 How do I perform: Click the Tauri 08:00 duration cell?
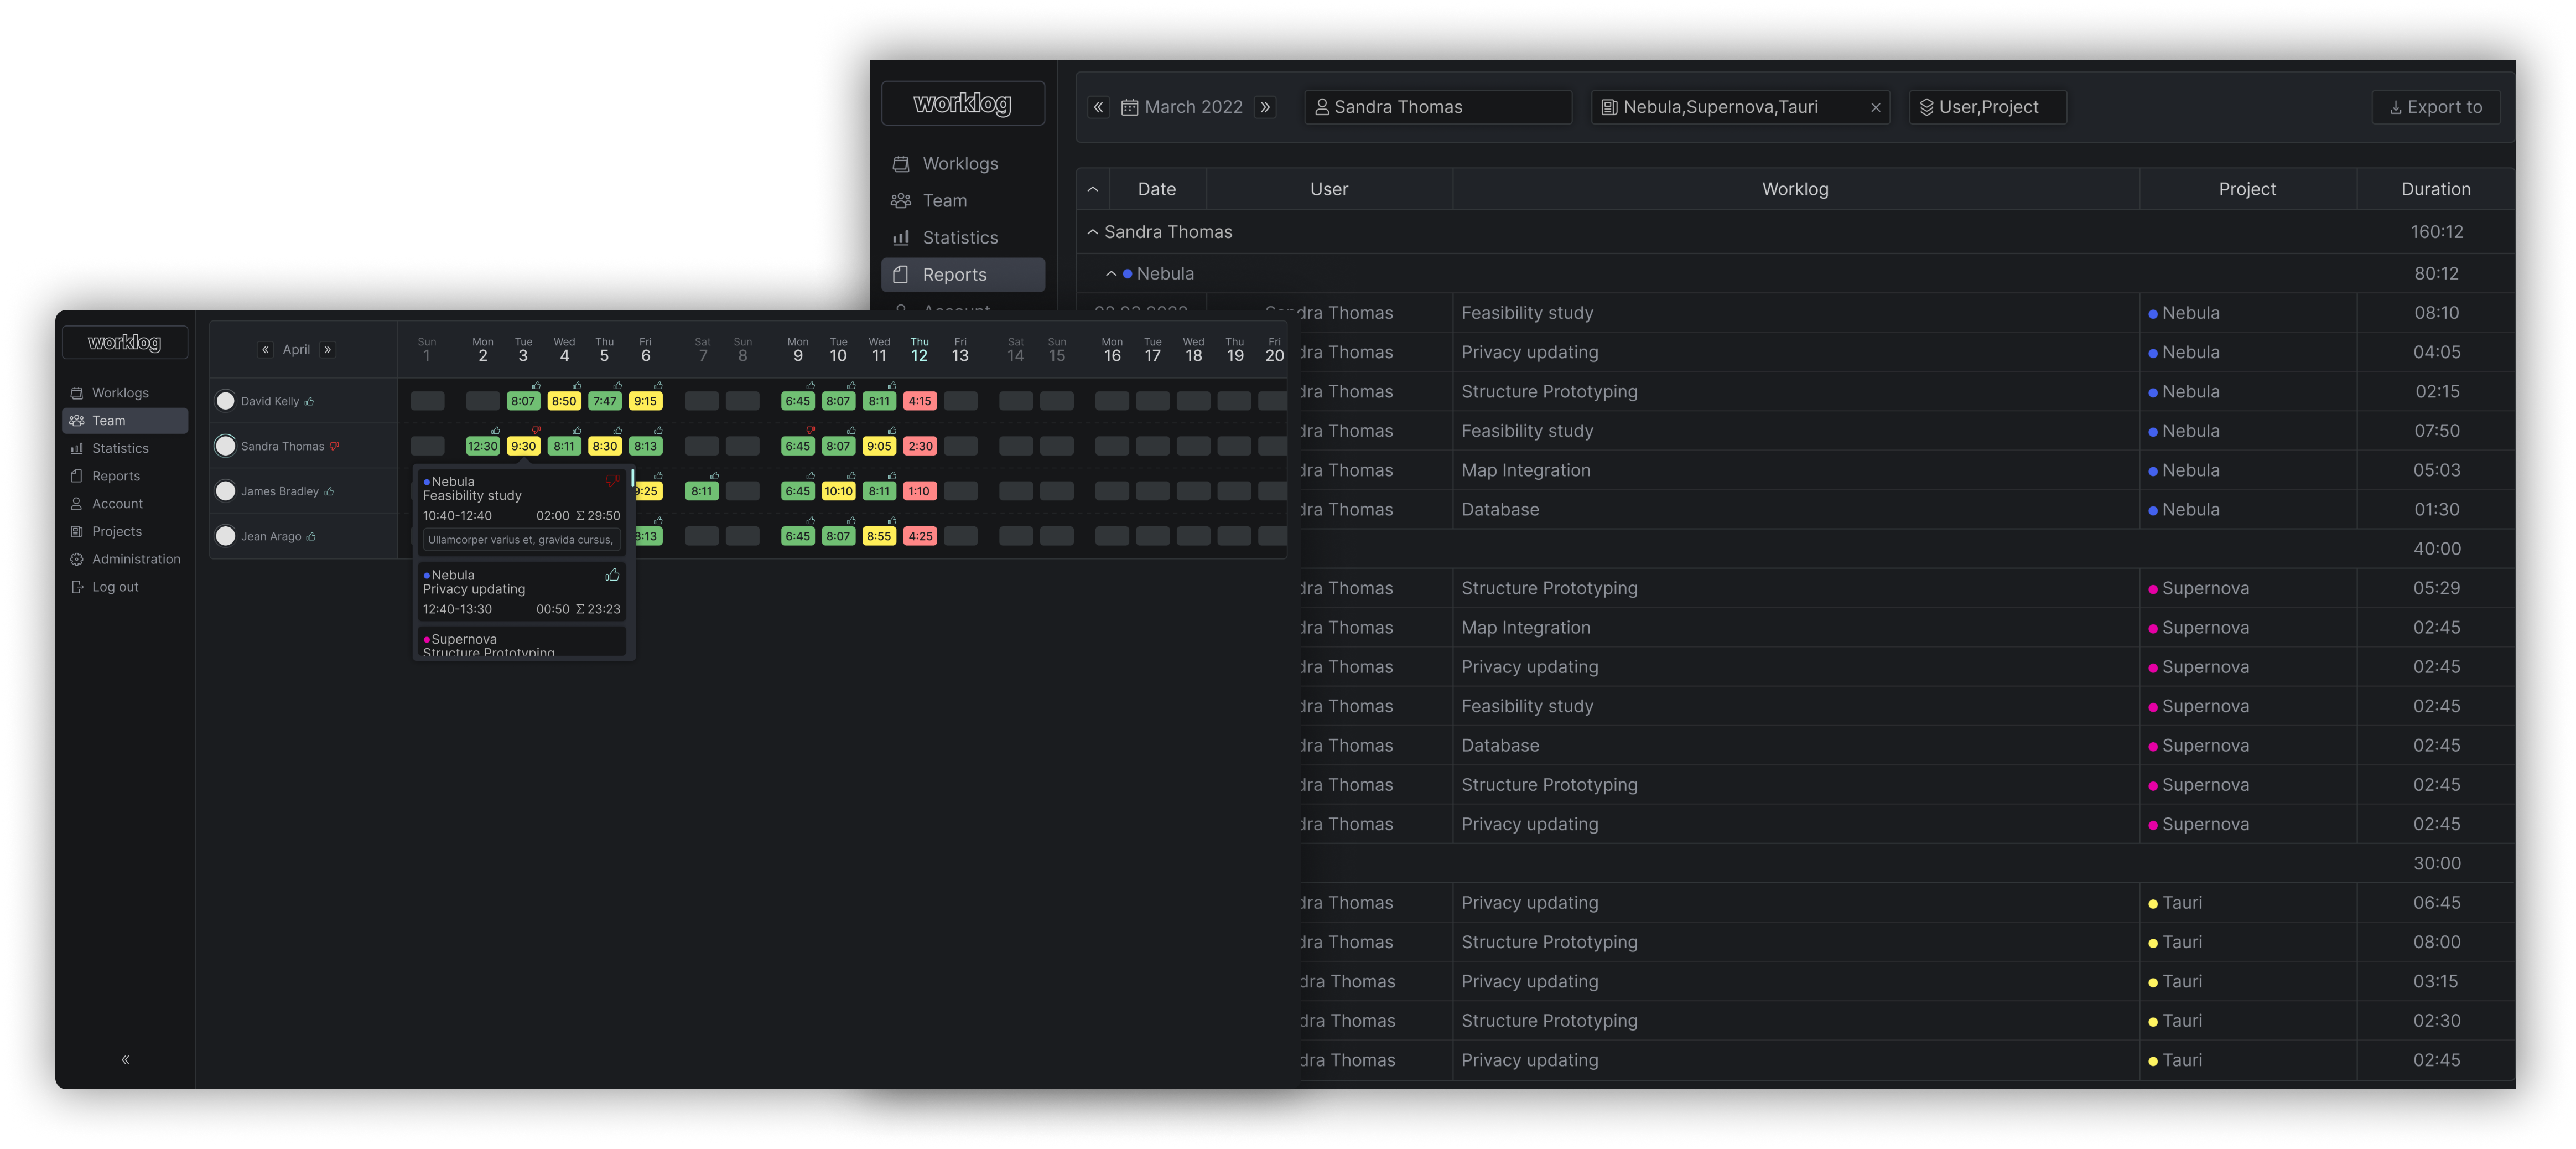pos(2436,942)
